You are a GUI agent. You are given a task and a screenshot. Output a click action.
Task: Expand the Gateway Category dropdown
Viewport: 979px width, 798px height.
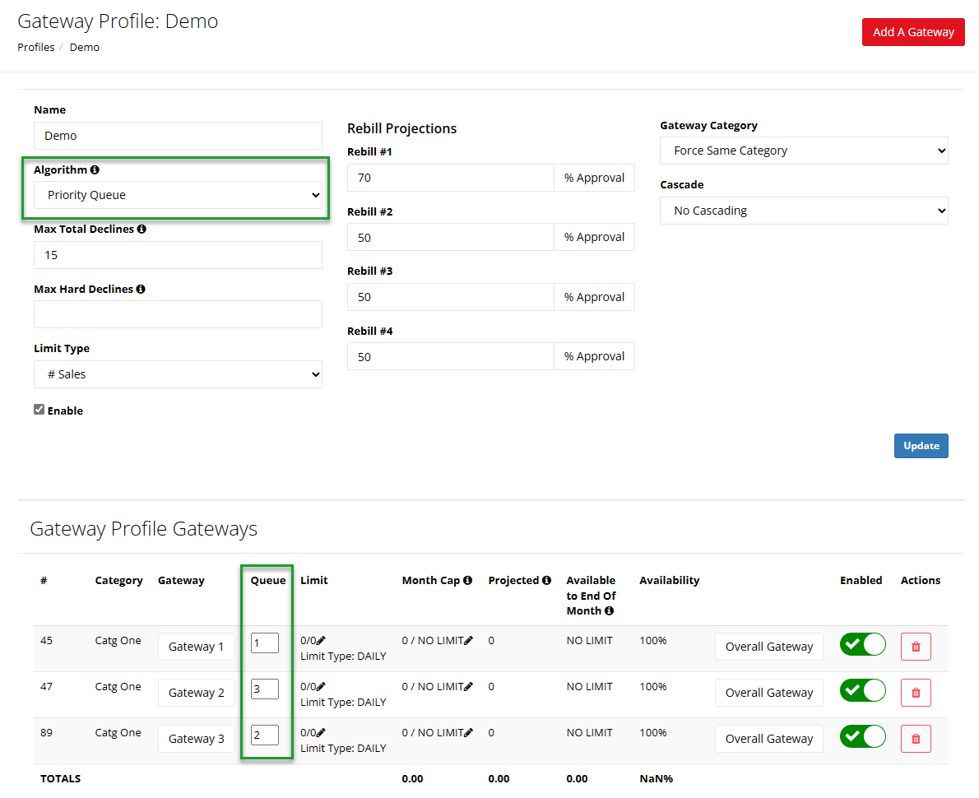click(x=804, y=151)
